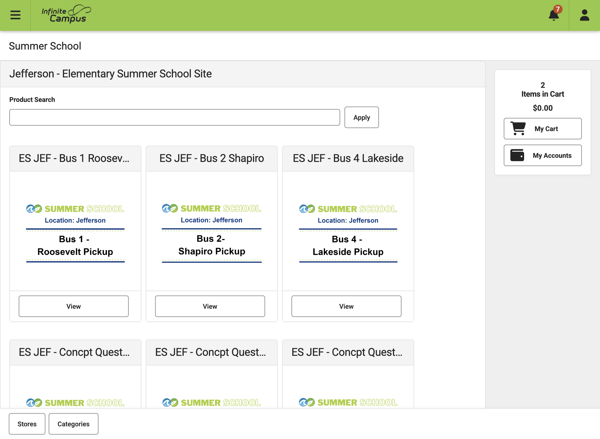
Task: Click 'ES JEF - Bus 1 Roosev...' card title
Action: [74, 158]
